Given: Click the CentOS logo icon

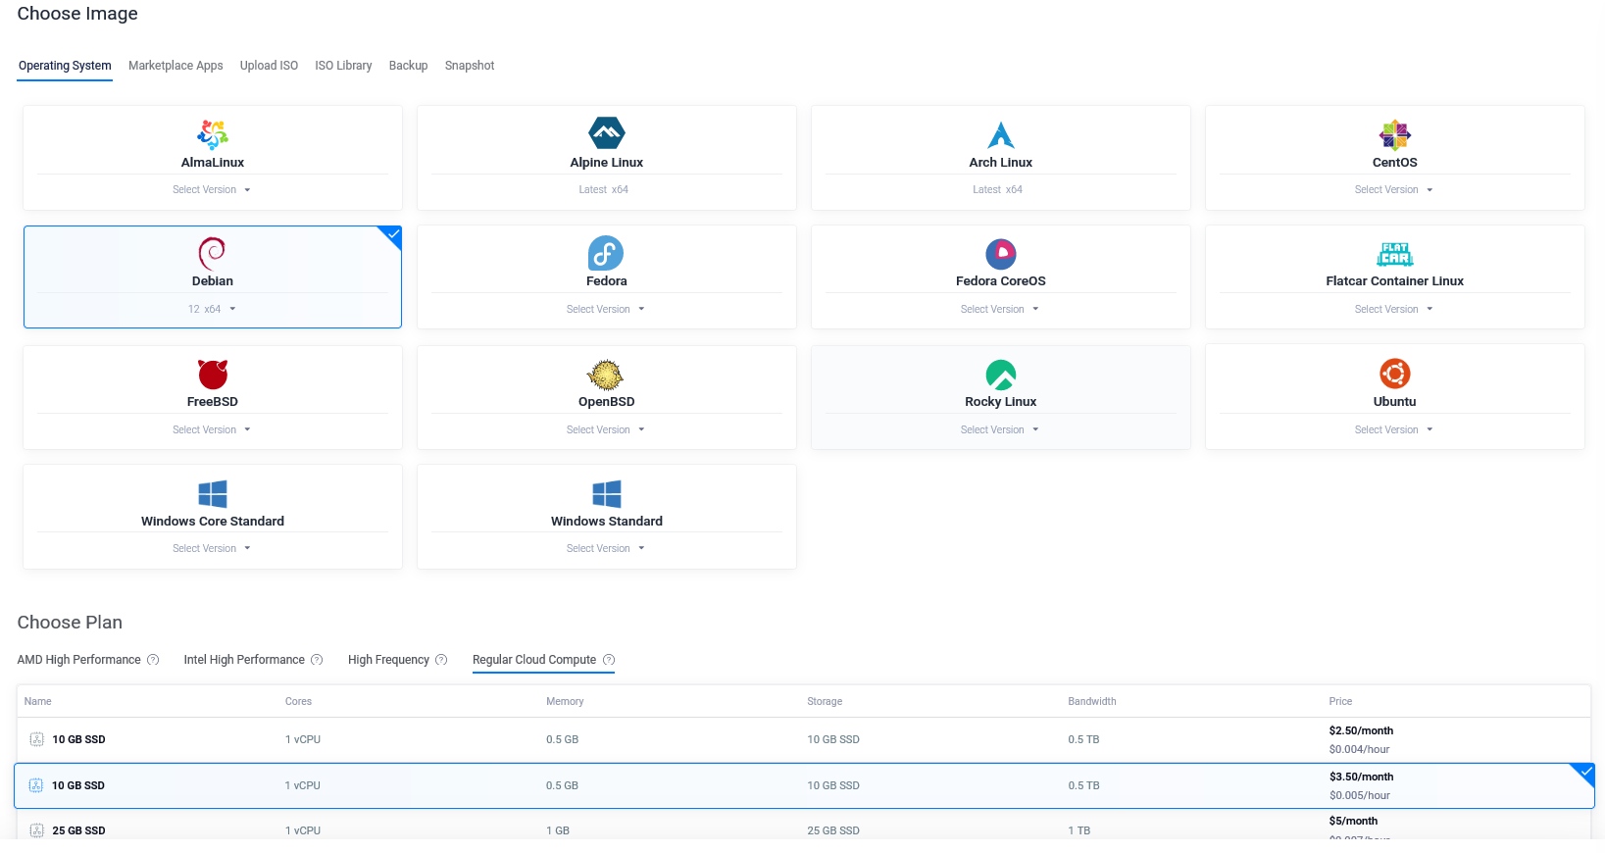Looking at the screenshot, I should tap(1395, 134).
